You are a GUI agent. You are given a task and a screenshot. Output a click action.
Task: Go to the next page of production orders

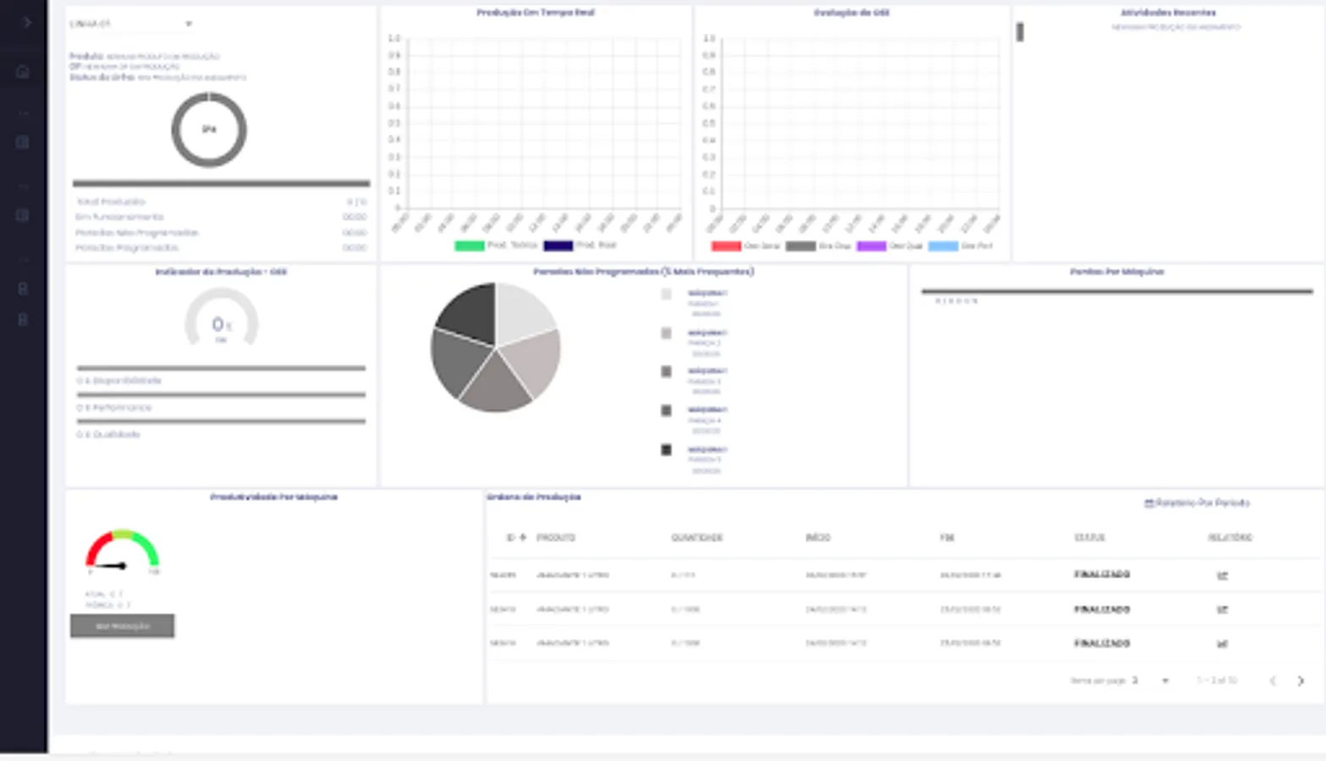pyautogui.click(x=1301, y=680)
